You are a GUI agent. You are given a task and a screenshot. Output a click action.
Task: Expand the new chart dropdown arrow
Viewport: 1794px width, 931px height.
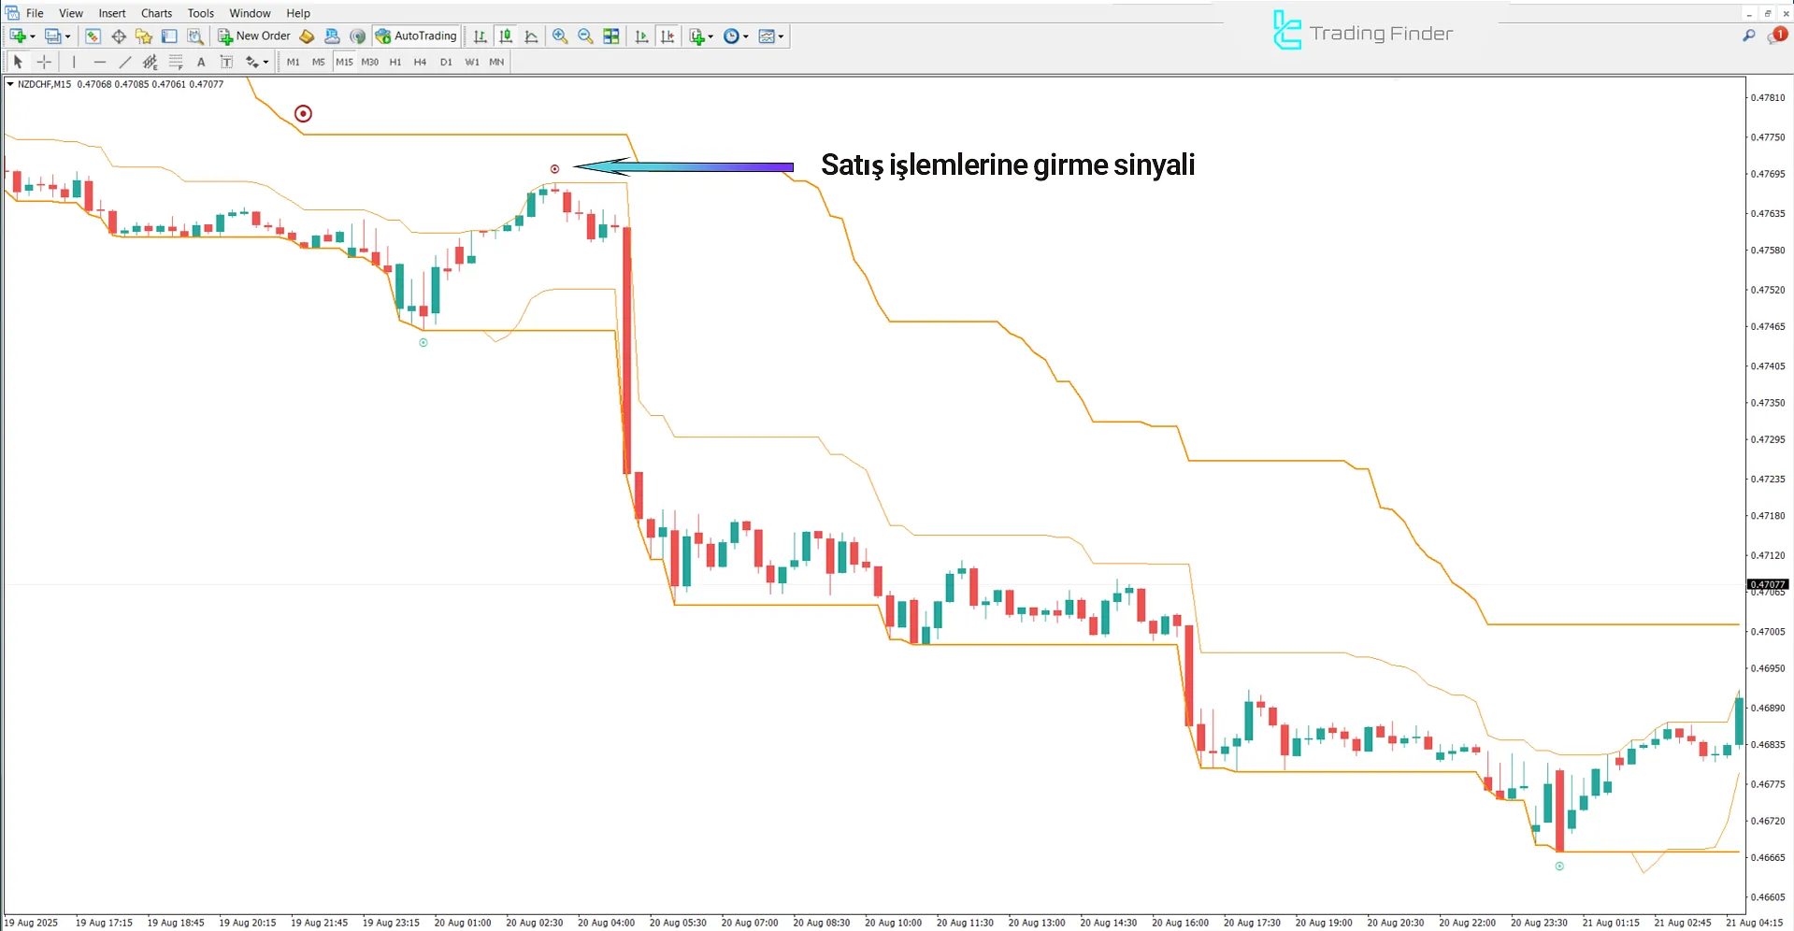point(33,36)
